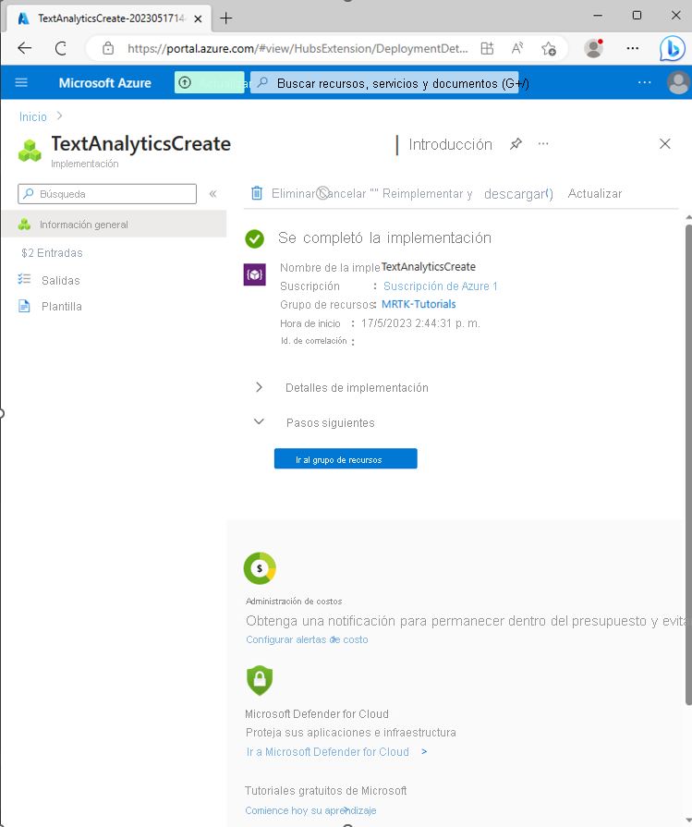The height and width of the screenshot is (827, 692).
Task: Activate the read aloud icon
Action: pyautogui.click(x=517, y=49)
